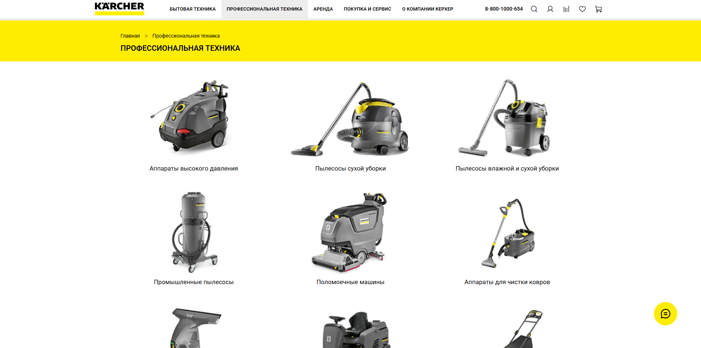Open the site search
The width and height of the screenshot is (701, 348).
click(534, 9)
